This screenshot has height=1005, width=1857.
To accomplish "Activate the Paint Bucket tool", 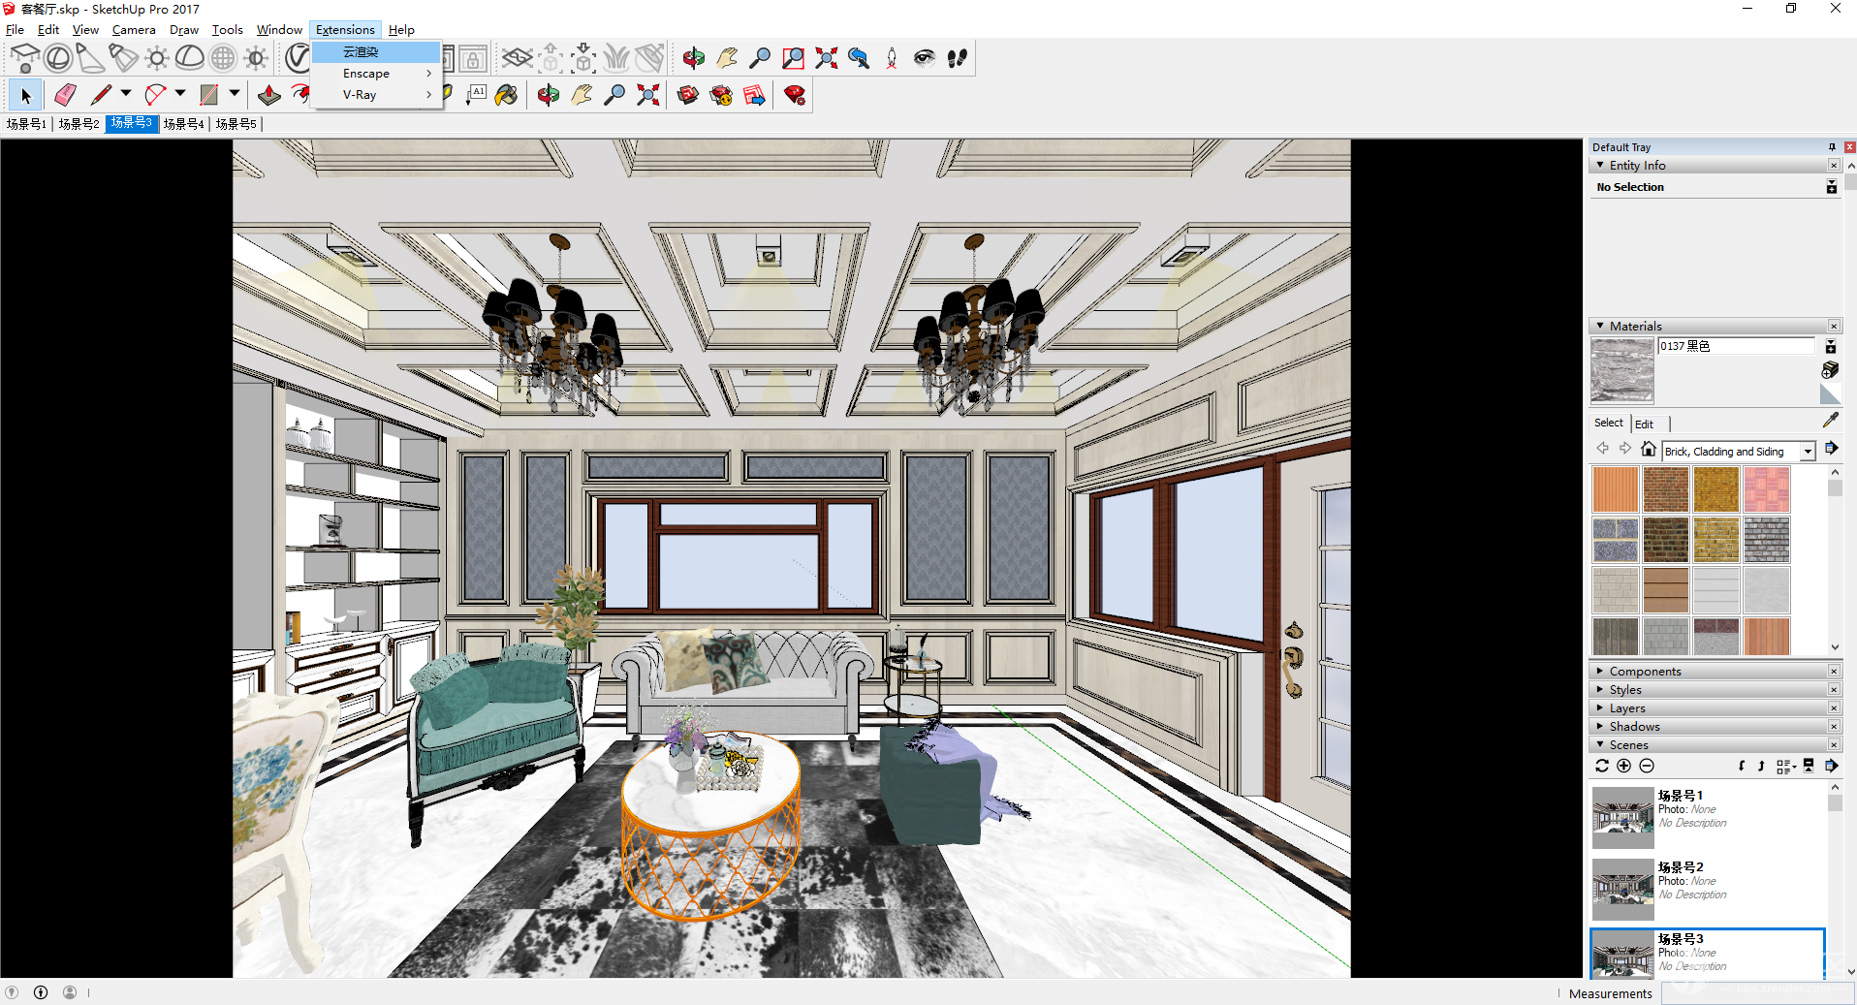I will point(506,95).
